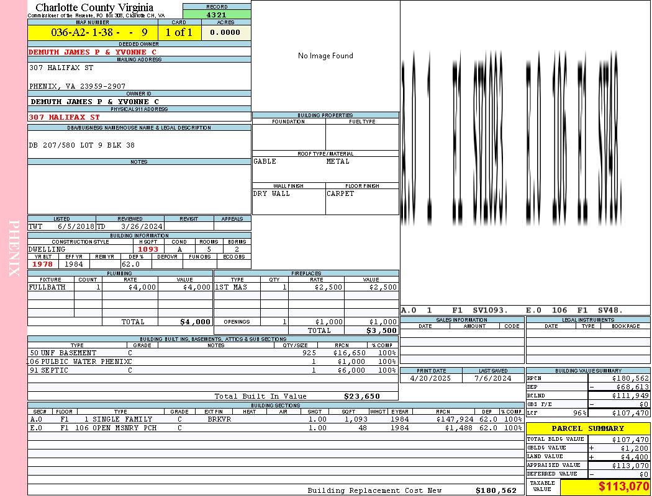
Task: Click fireplaces total $3,500
Action: (381, 330)
